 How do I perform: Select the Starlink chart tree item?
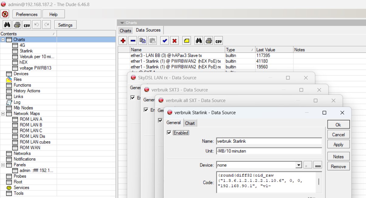[26, 51]
